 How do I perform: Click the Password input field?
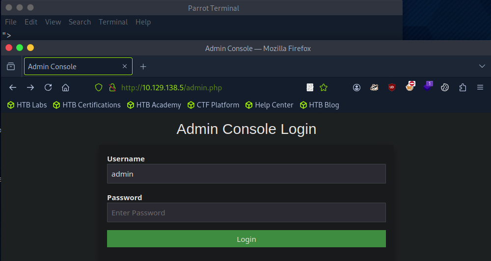click(x=246, y=212)
